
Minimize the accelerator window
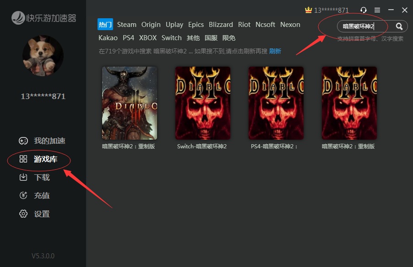pos(391,10)
